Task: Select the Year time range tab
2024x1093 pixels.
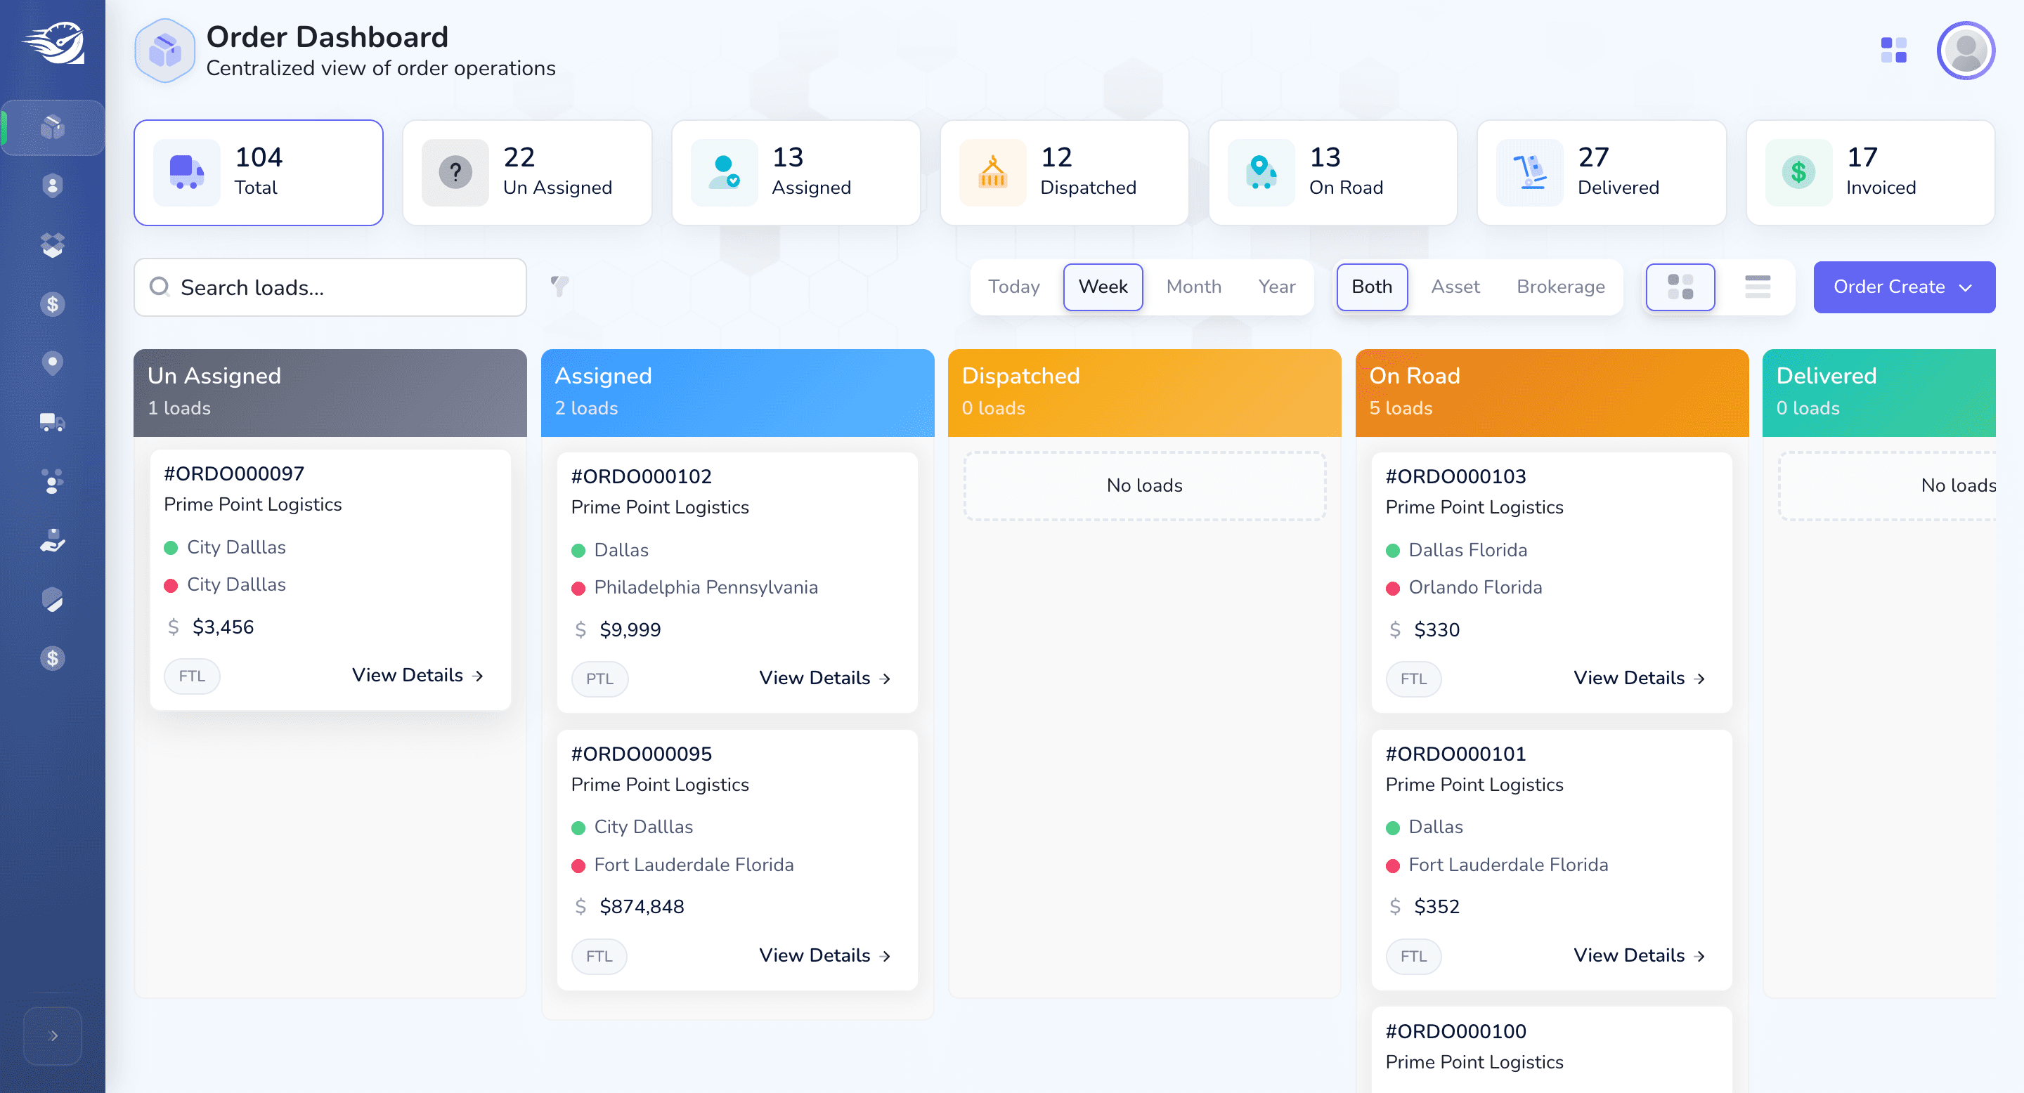Action: [x=1277, y=287]
